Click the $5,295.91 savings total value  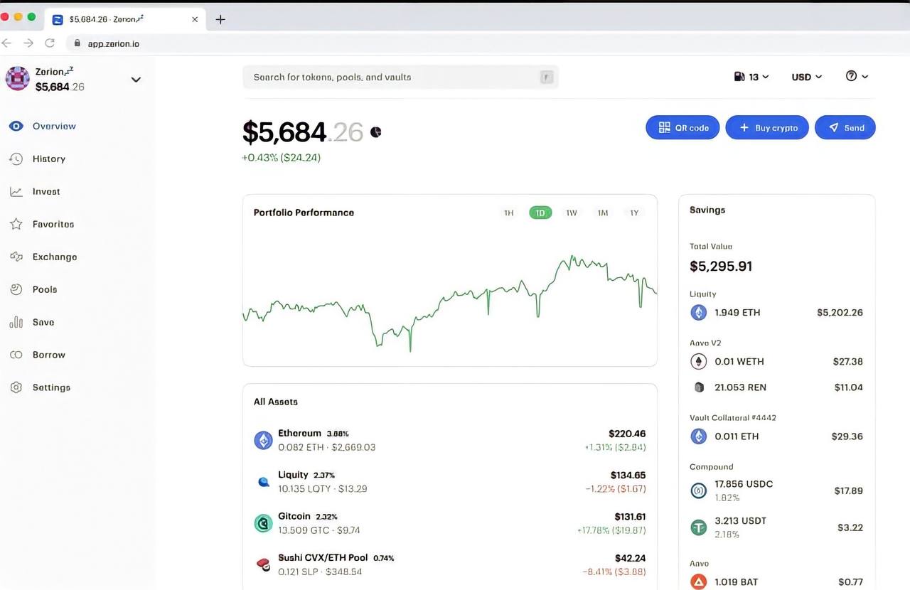pos(721,267)
